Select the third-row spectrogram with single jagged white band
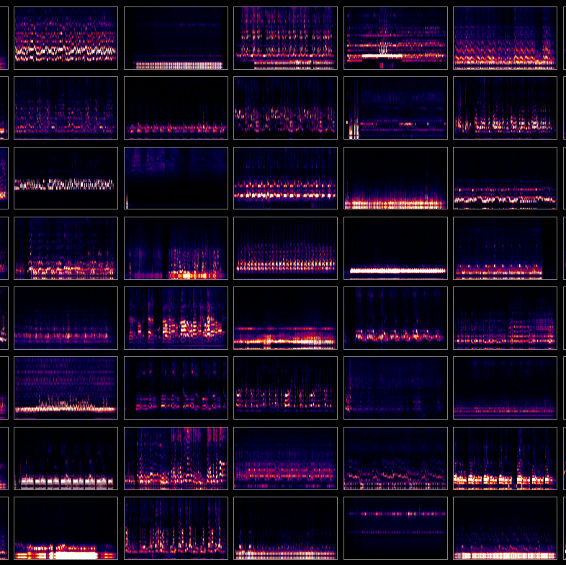566x565 pixels. (66, 178)
